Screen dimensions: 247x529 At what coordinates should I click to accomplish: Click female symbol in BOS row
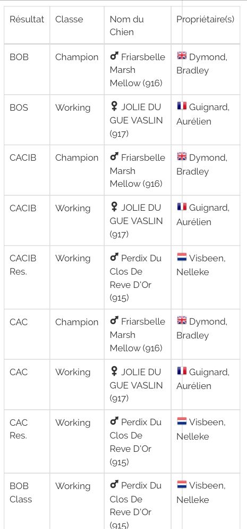point(114,106)
